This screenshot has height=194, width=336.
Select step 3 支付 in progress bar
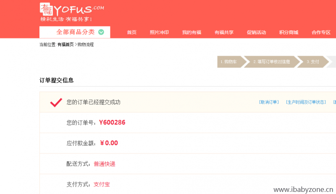coord(313,62)
